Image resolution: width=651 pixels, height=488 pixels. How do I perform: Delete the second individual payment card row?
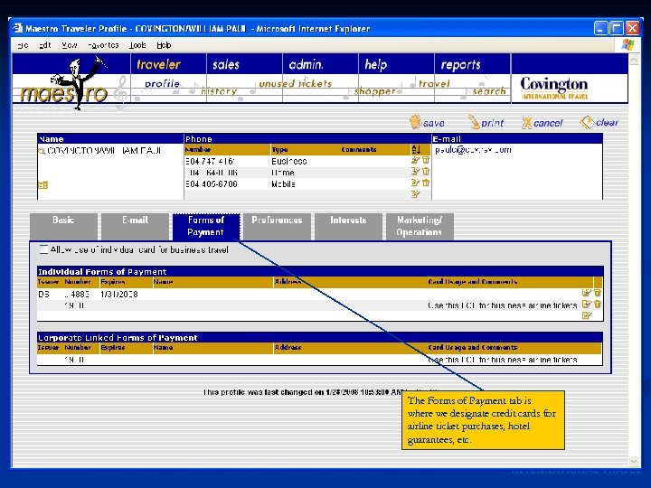click(598, 305)
